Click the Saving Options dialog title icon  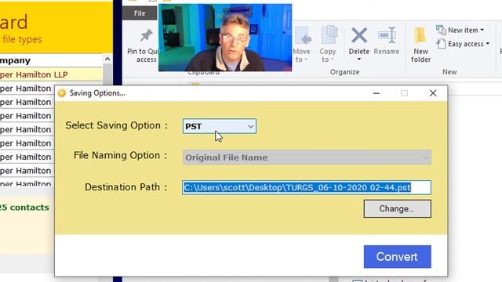point(62,93)
